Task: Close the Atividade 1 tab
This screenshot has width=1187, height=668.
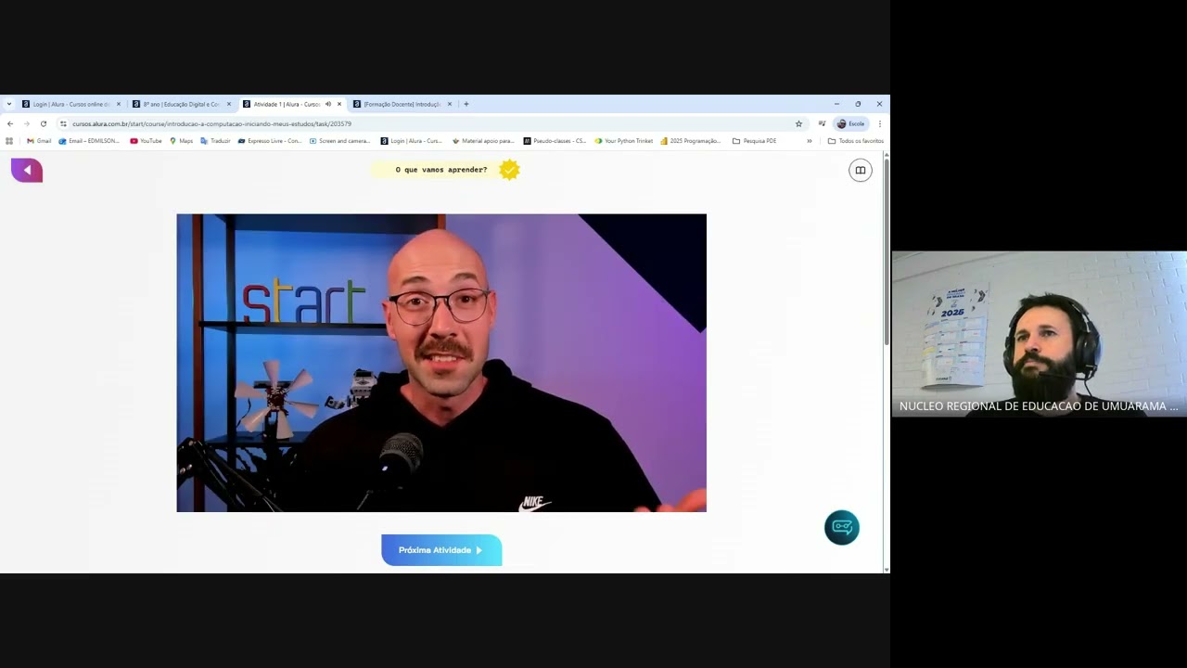Action: 339,104
